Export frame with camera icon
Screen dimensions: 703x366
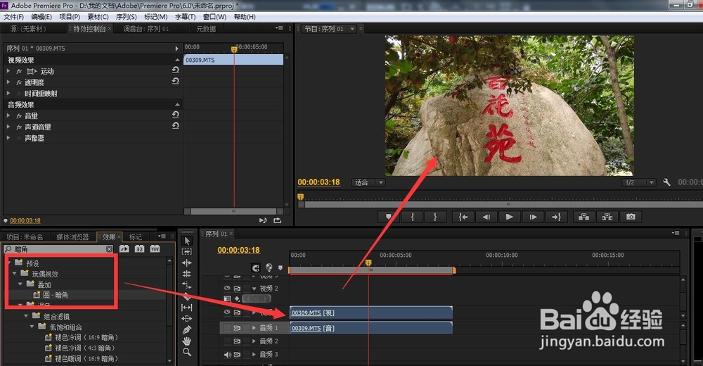click(631, 217)
